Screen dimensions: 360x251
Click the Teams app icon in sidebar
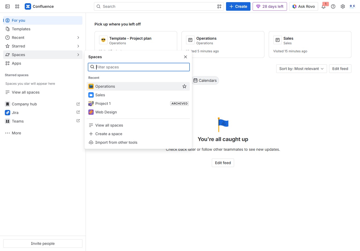[8, 121]
